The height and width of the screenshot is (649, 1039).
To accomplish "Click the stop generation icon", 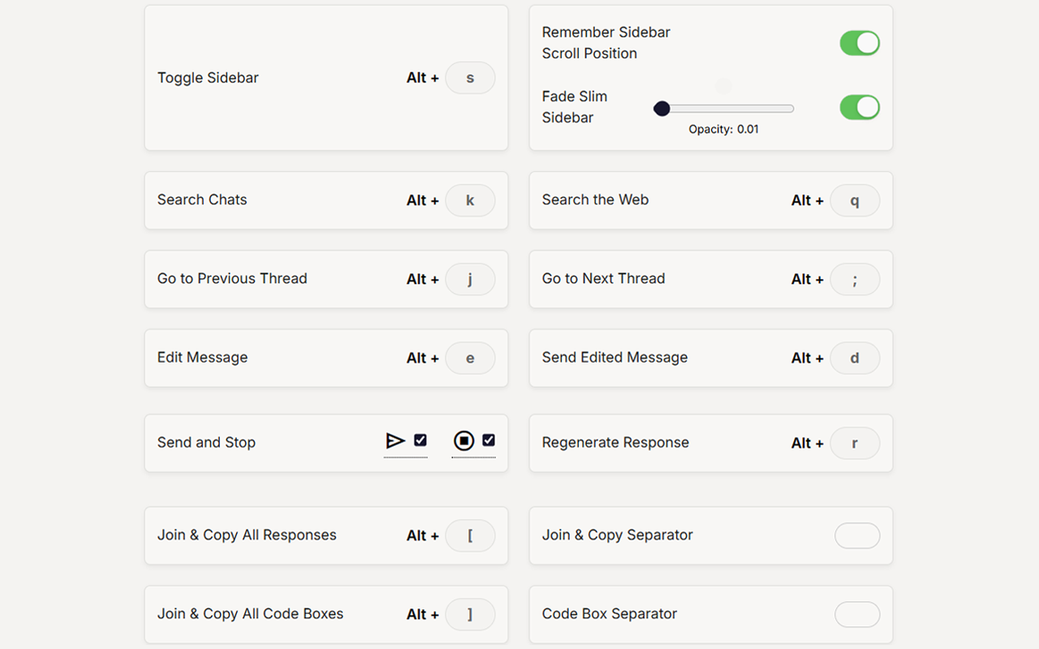I will point(463,441).
